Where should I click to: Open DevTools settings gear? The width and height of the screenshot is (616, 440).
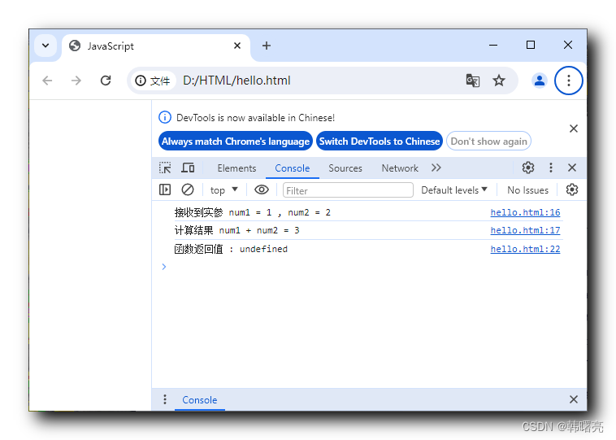[x=528, y=168]
